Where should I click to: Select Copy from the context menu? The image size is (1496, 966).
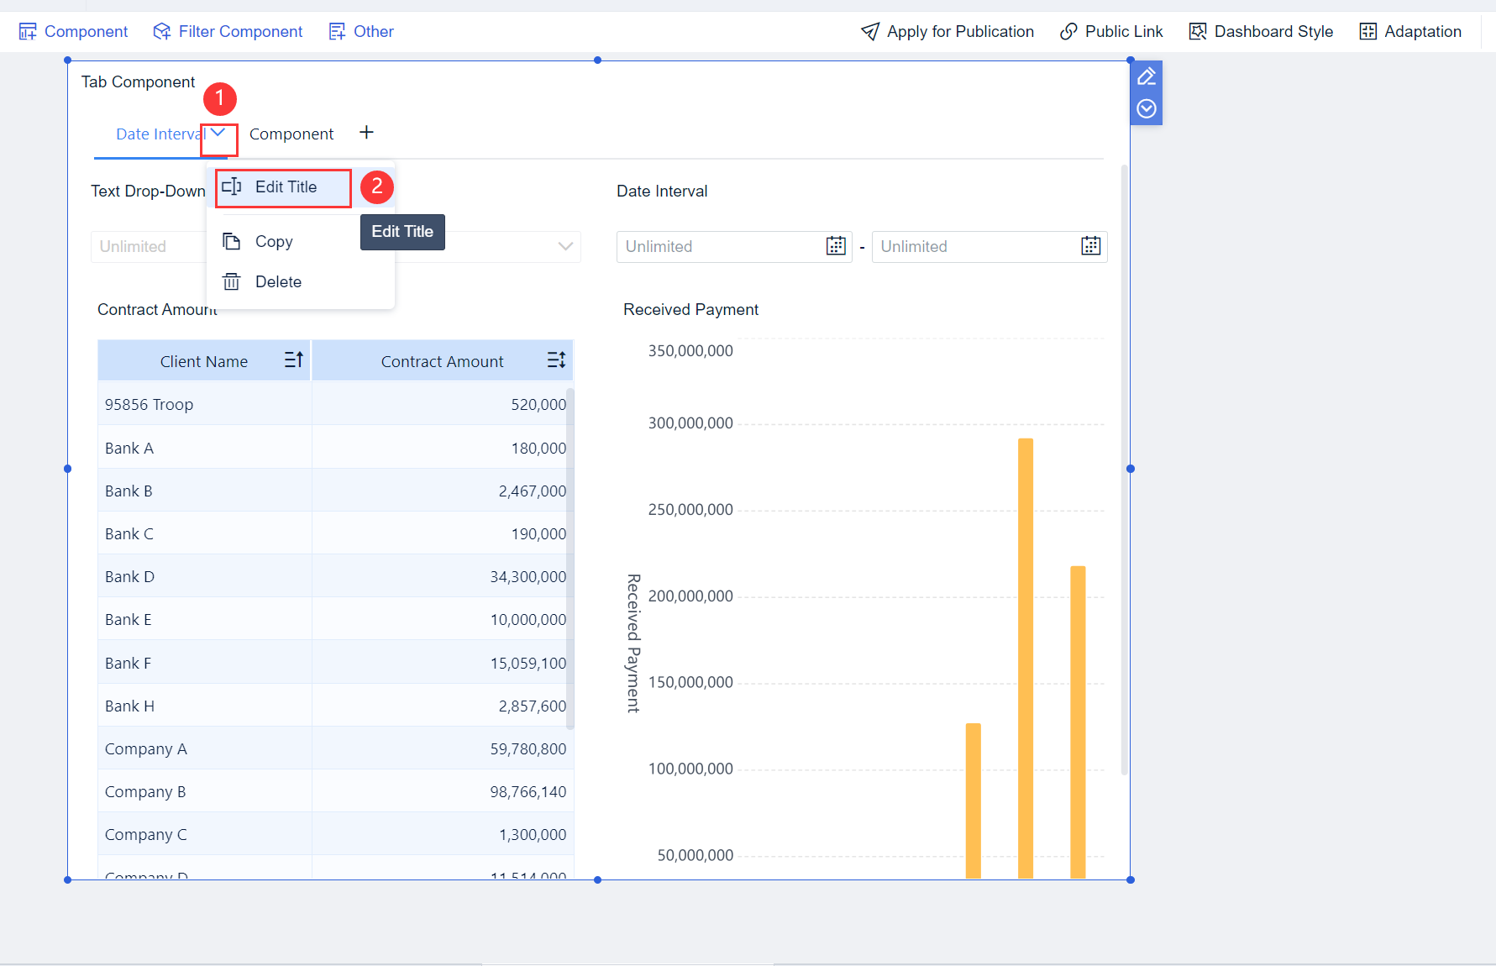coord(274,241)
